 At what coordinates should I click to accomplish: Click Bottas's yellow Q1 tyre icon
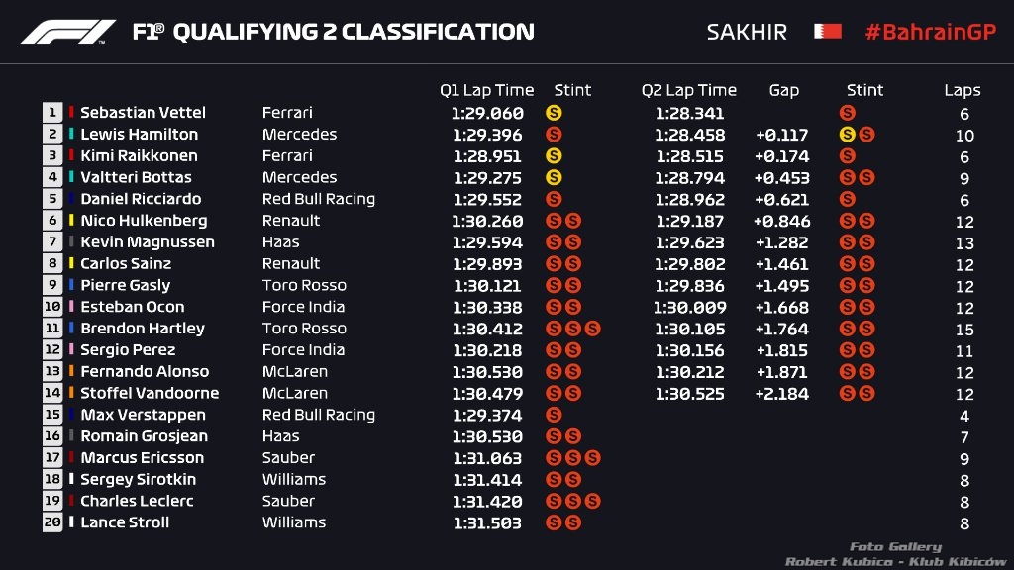(554, 177)
